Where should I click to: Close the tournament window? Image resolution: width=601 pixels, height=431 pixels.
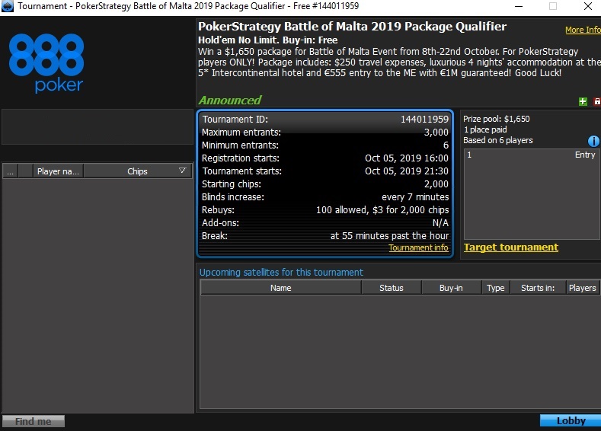(x=588, y=6)
